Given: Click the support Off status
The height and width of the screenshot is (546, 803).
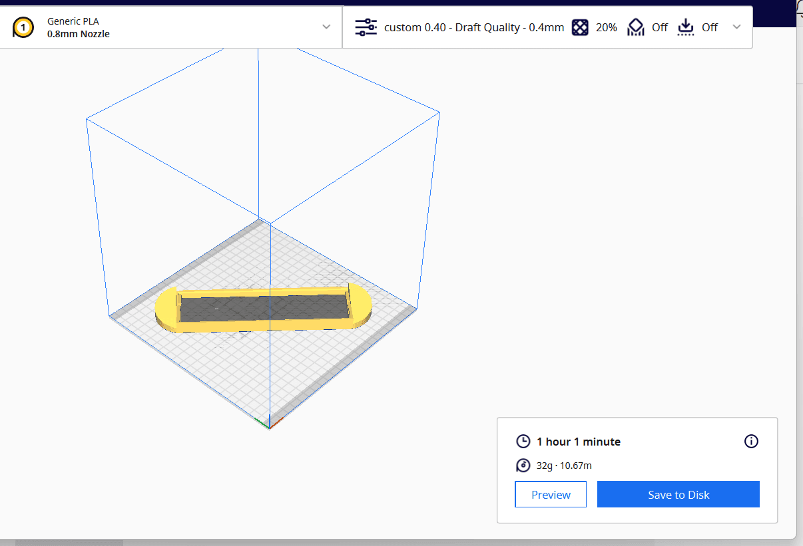Looking at the screenshot, I should tap(660, 27).
